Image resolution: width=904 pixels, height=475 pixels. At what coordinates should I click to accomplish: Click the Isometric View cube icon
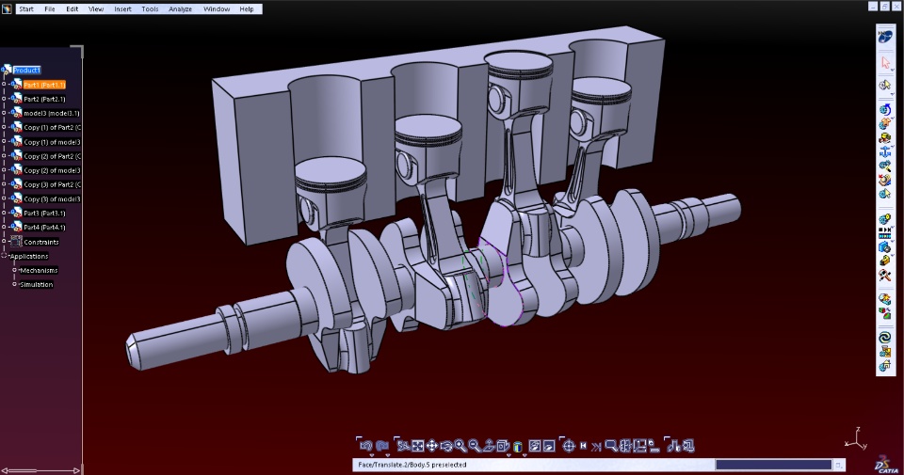tap(503, 446)
